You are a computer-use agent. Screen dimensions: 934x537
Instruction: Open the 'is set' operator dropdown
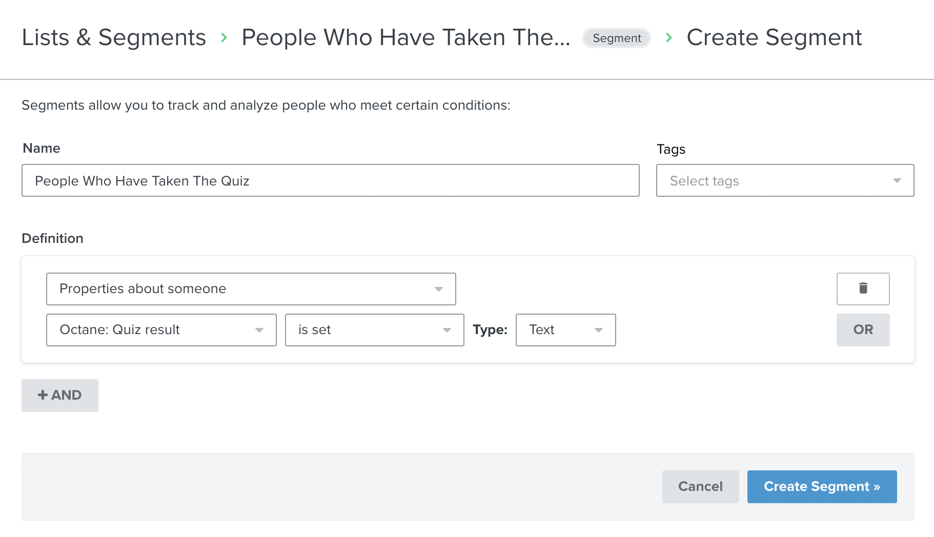(x=375, y=330)
